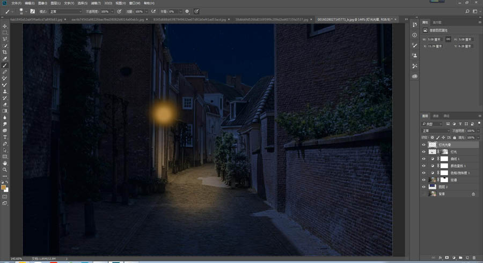Click the 图层 2 layer thumbnail
Viewport: 483px width, 263px height.
point(432,187)
